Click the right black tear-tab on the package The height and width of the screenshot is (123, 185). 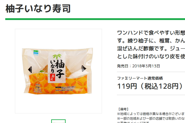click(x=84, y=69)
